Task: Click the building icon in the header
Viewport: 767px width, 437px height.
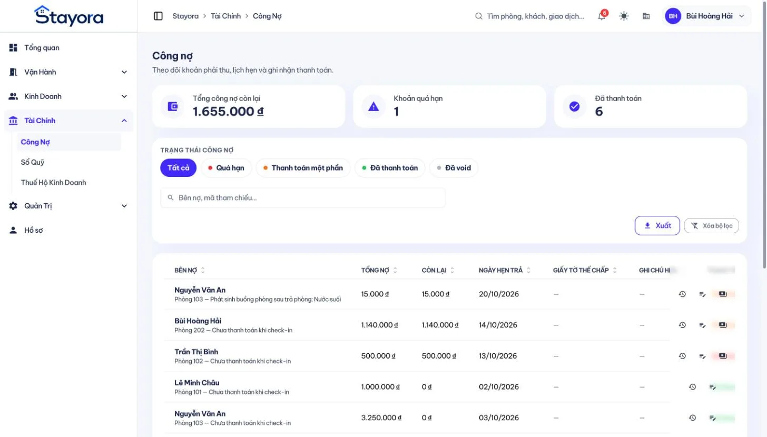Action: tap(646, 16)
